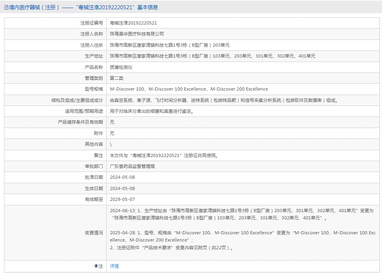Click the 结构及组成 composition description text
Image resolution: width=382 pixels, height=275 pixels.
[224, 100]
